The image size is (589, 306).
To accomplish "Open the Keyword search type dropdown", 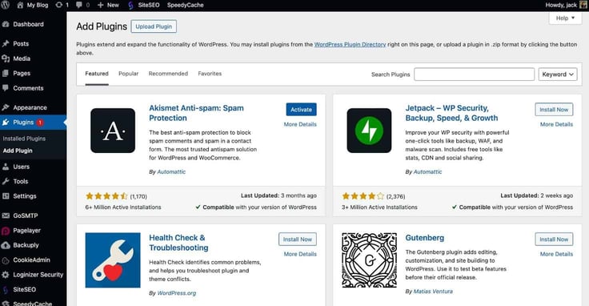I will [558, 74].
